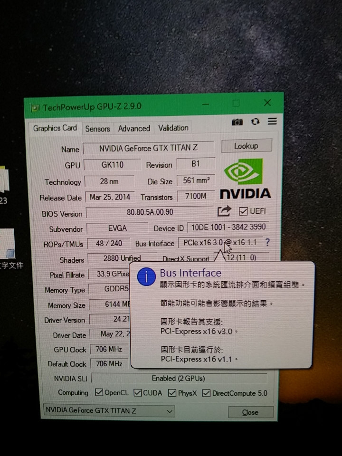Click the Bus Interface tooltip info icon
The width and height of the screenshot is (342, 456).
146,276
